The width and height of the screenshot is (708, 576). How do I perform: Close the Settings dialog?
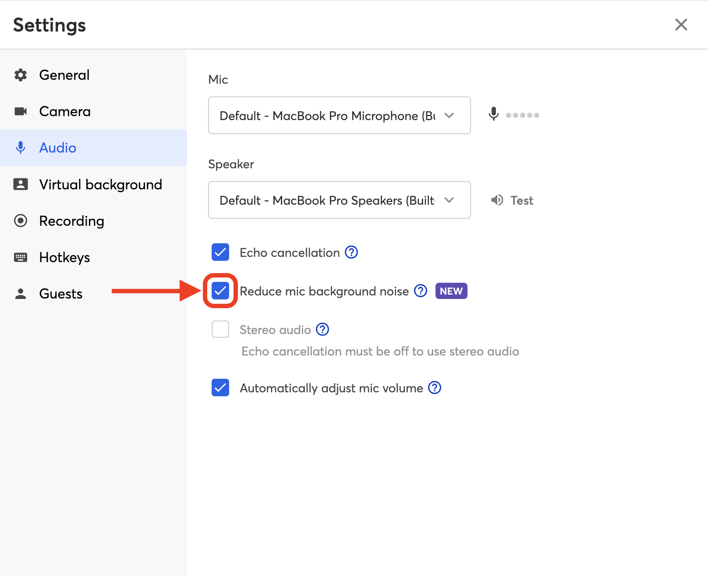[681, 25]
